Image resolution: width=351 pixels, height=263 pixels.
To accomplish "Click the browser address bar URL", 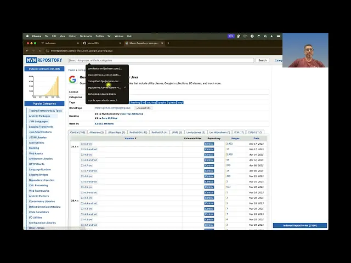I will (82, 51).
